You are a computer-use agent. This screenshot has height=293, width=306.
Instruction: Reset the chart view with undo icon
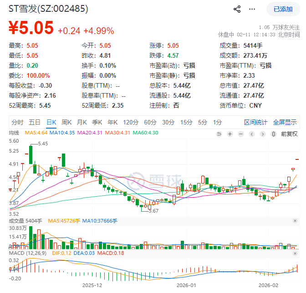[219, 134]
